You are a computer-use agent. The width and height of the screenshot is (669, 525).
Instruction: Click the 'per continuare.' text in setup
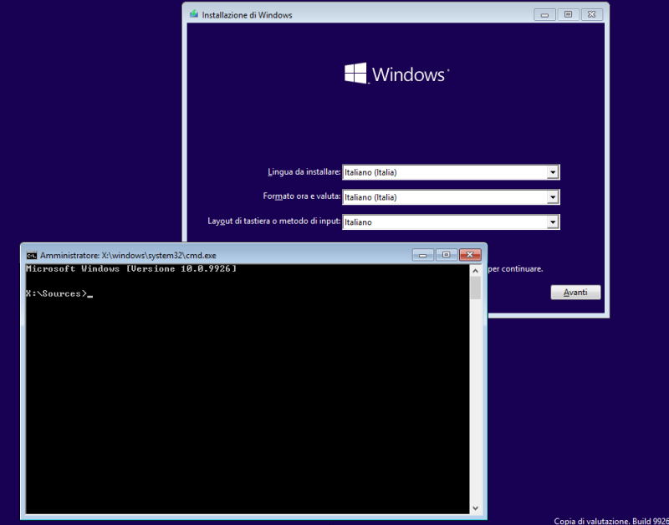click(x=516, y=269)
